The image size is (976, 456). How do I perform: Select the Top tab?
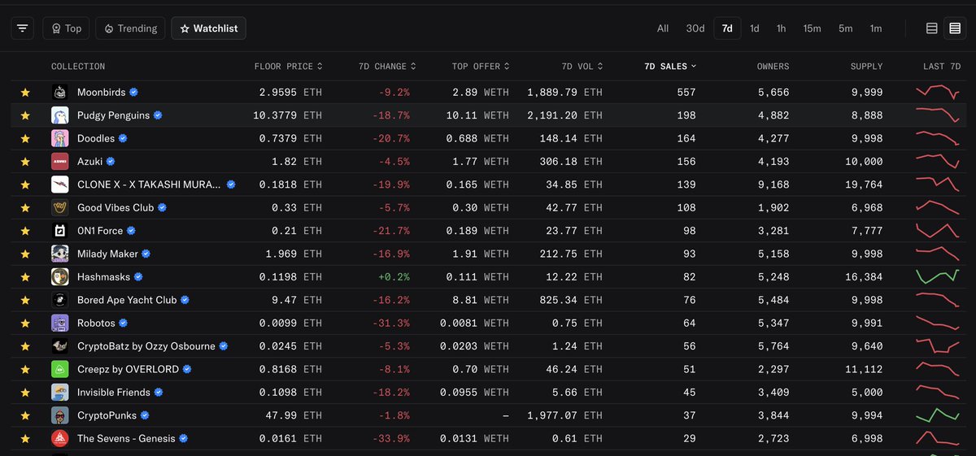(x=67, y=28)
